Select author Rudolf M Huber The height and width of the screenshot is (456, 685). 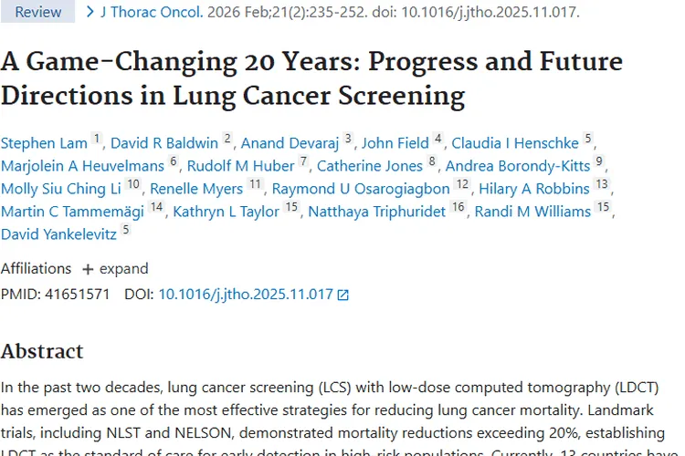pos(241,166)
